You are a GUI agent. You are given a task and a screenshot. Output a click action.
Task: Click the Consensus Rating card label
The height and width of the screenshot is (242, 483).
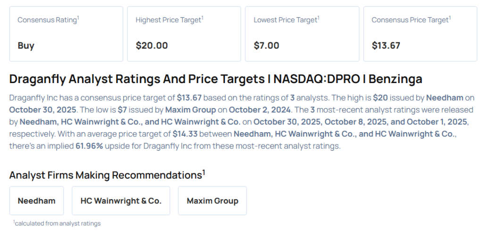click(x=47, y=20)
